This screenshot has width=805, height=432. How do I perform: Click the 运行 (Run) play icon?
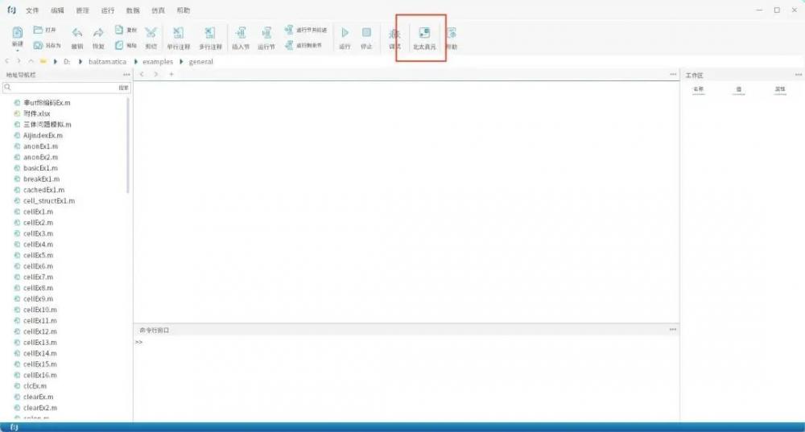tap(345, 33)
